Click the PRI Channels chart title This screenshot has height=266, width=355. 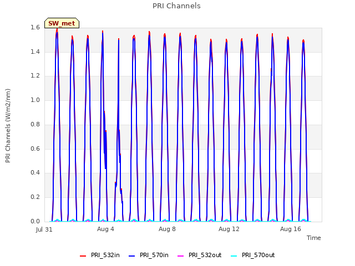pyautogui.click(x=176, y=6)
